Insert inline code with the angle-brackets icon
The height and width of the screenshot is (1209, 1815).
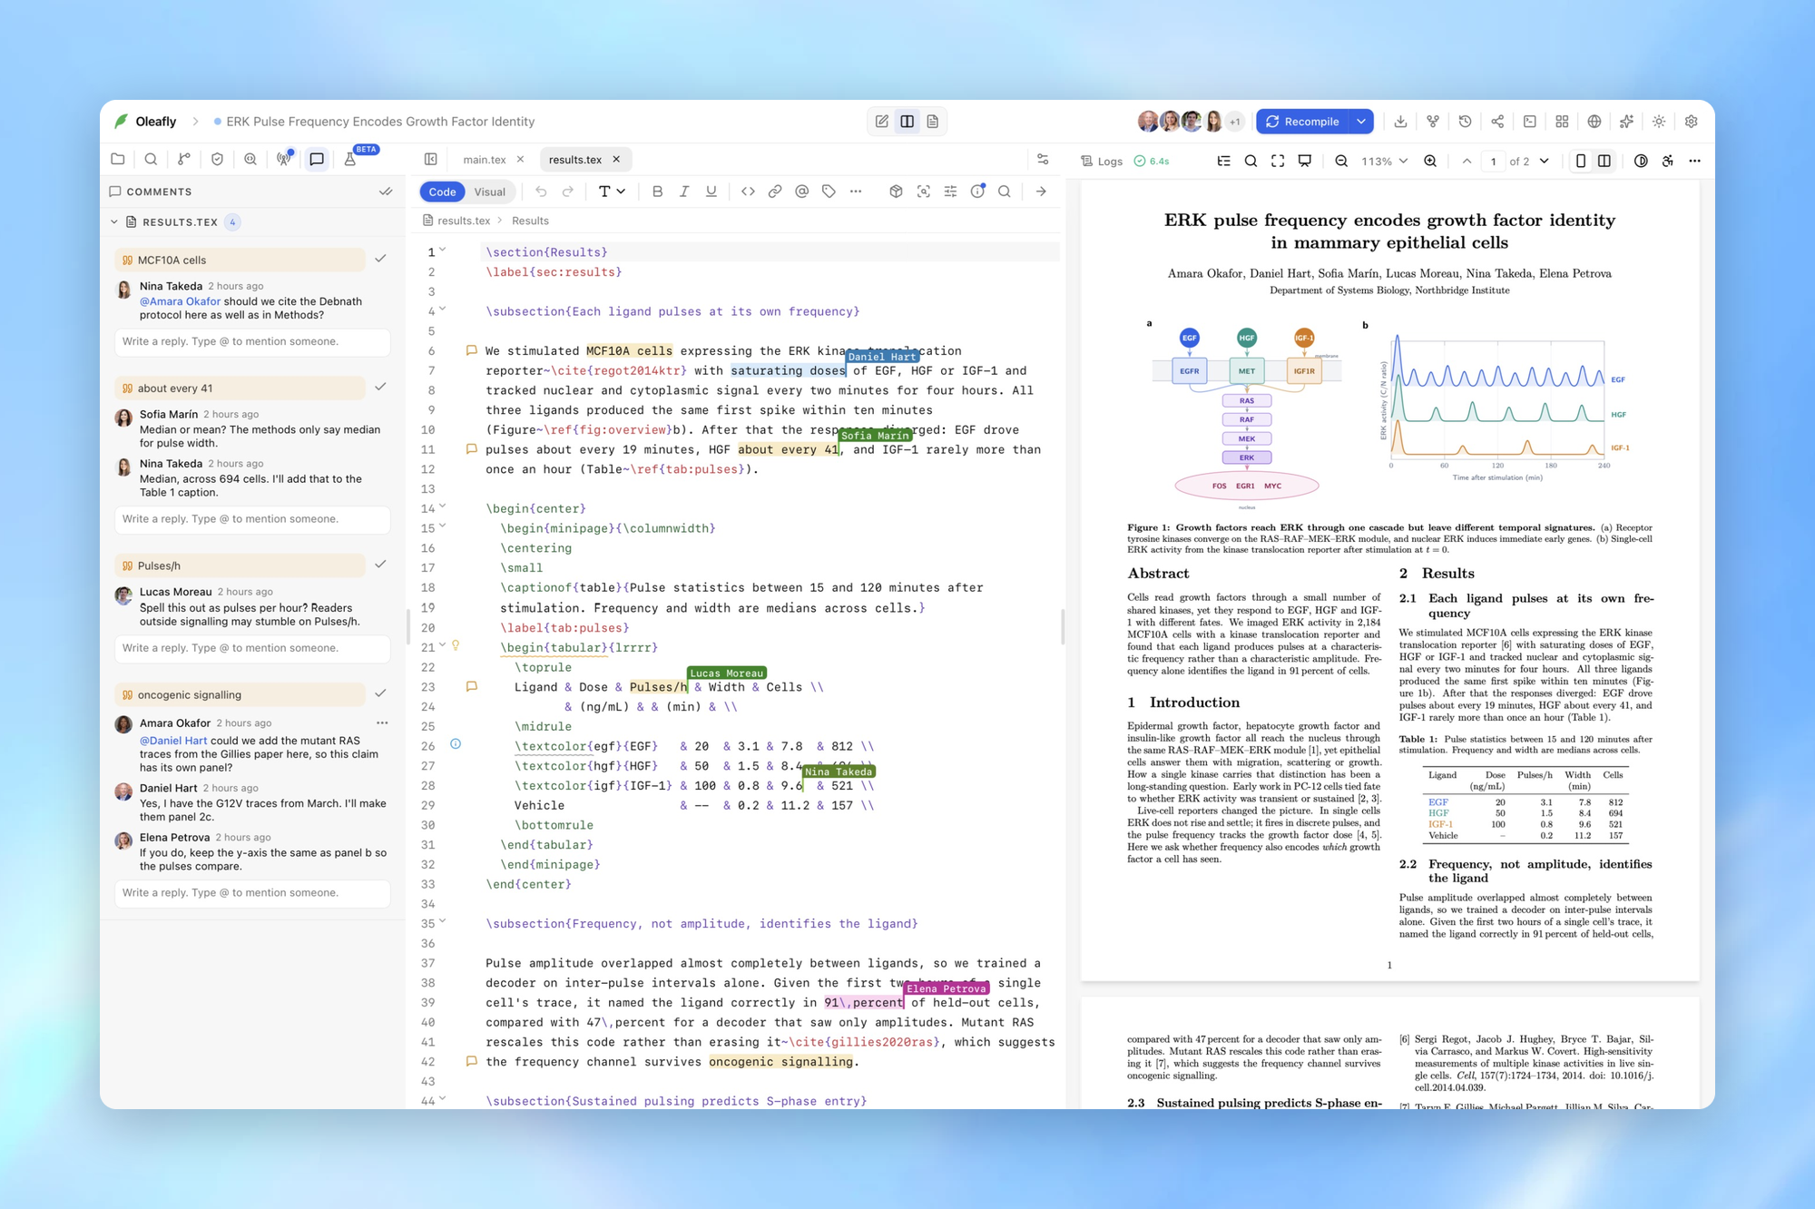pos(748,192)
